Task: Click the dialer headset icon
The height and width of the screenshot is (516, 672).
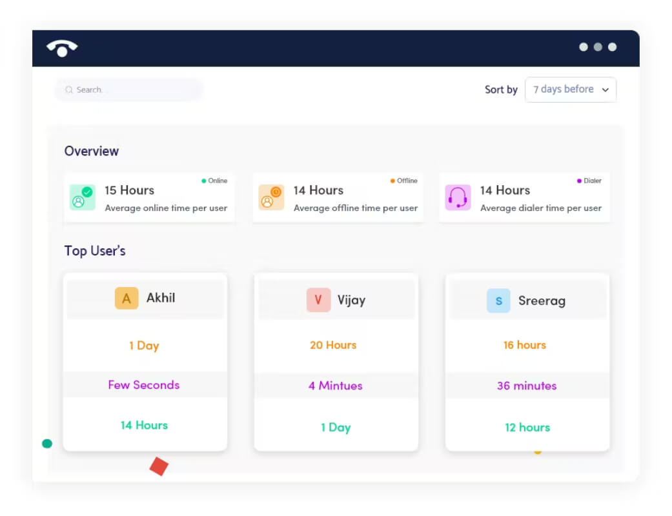Action: (x=458, y=197)
